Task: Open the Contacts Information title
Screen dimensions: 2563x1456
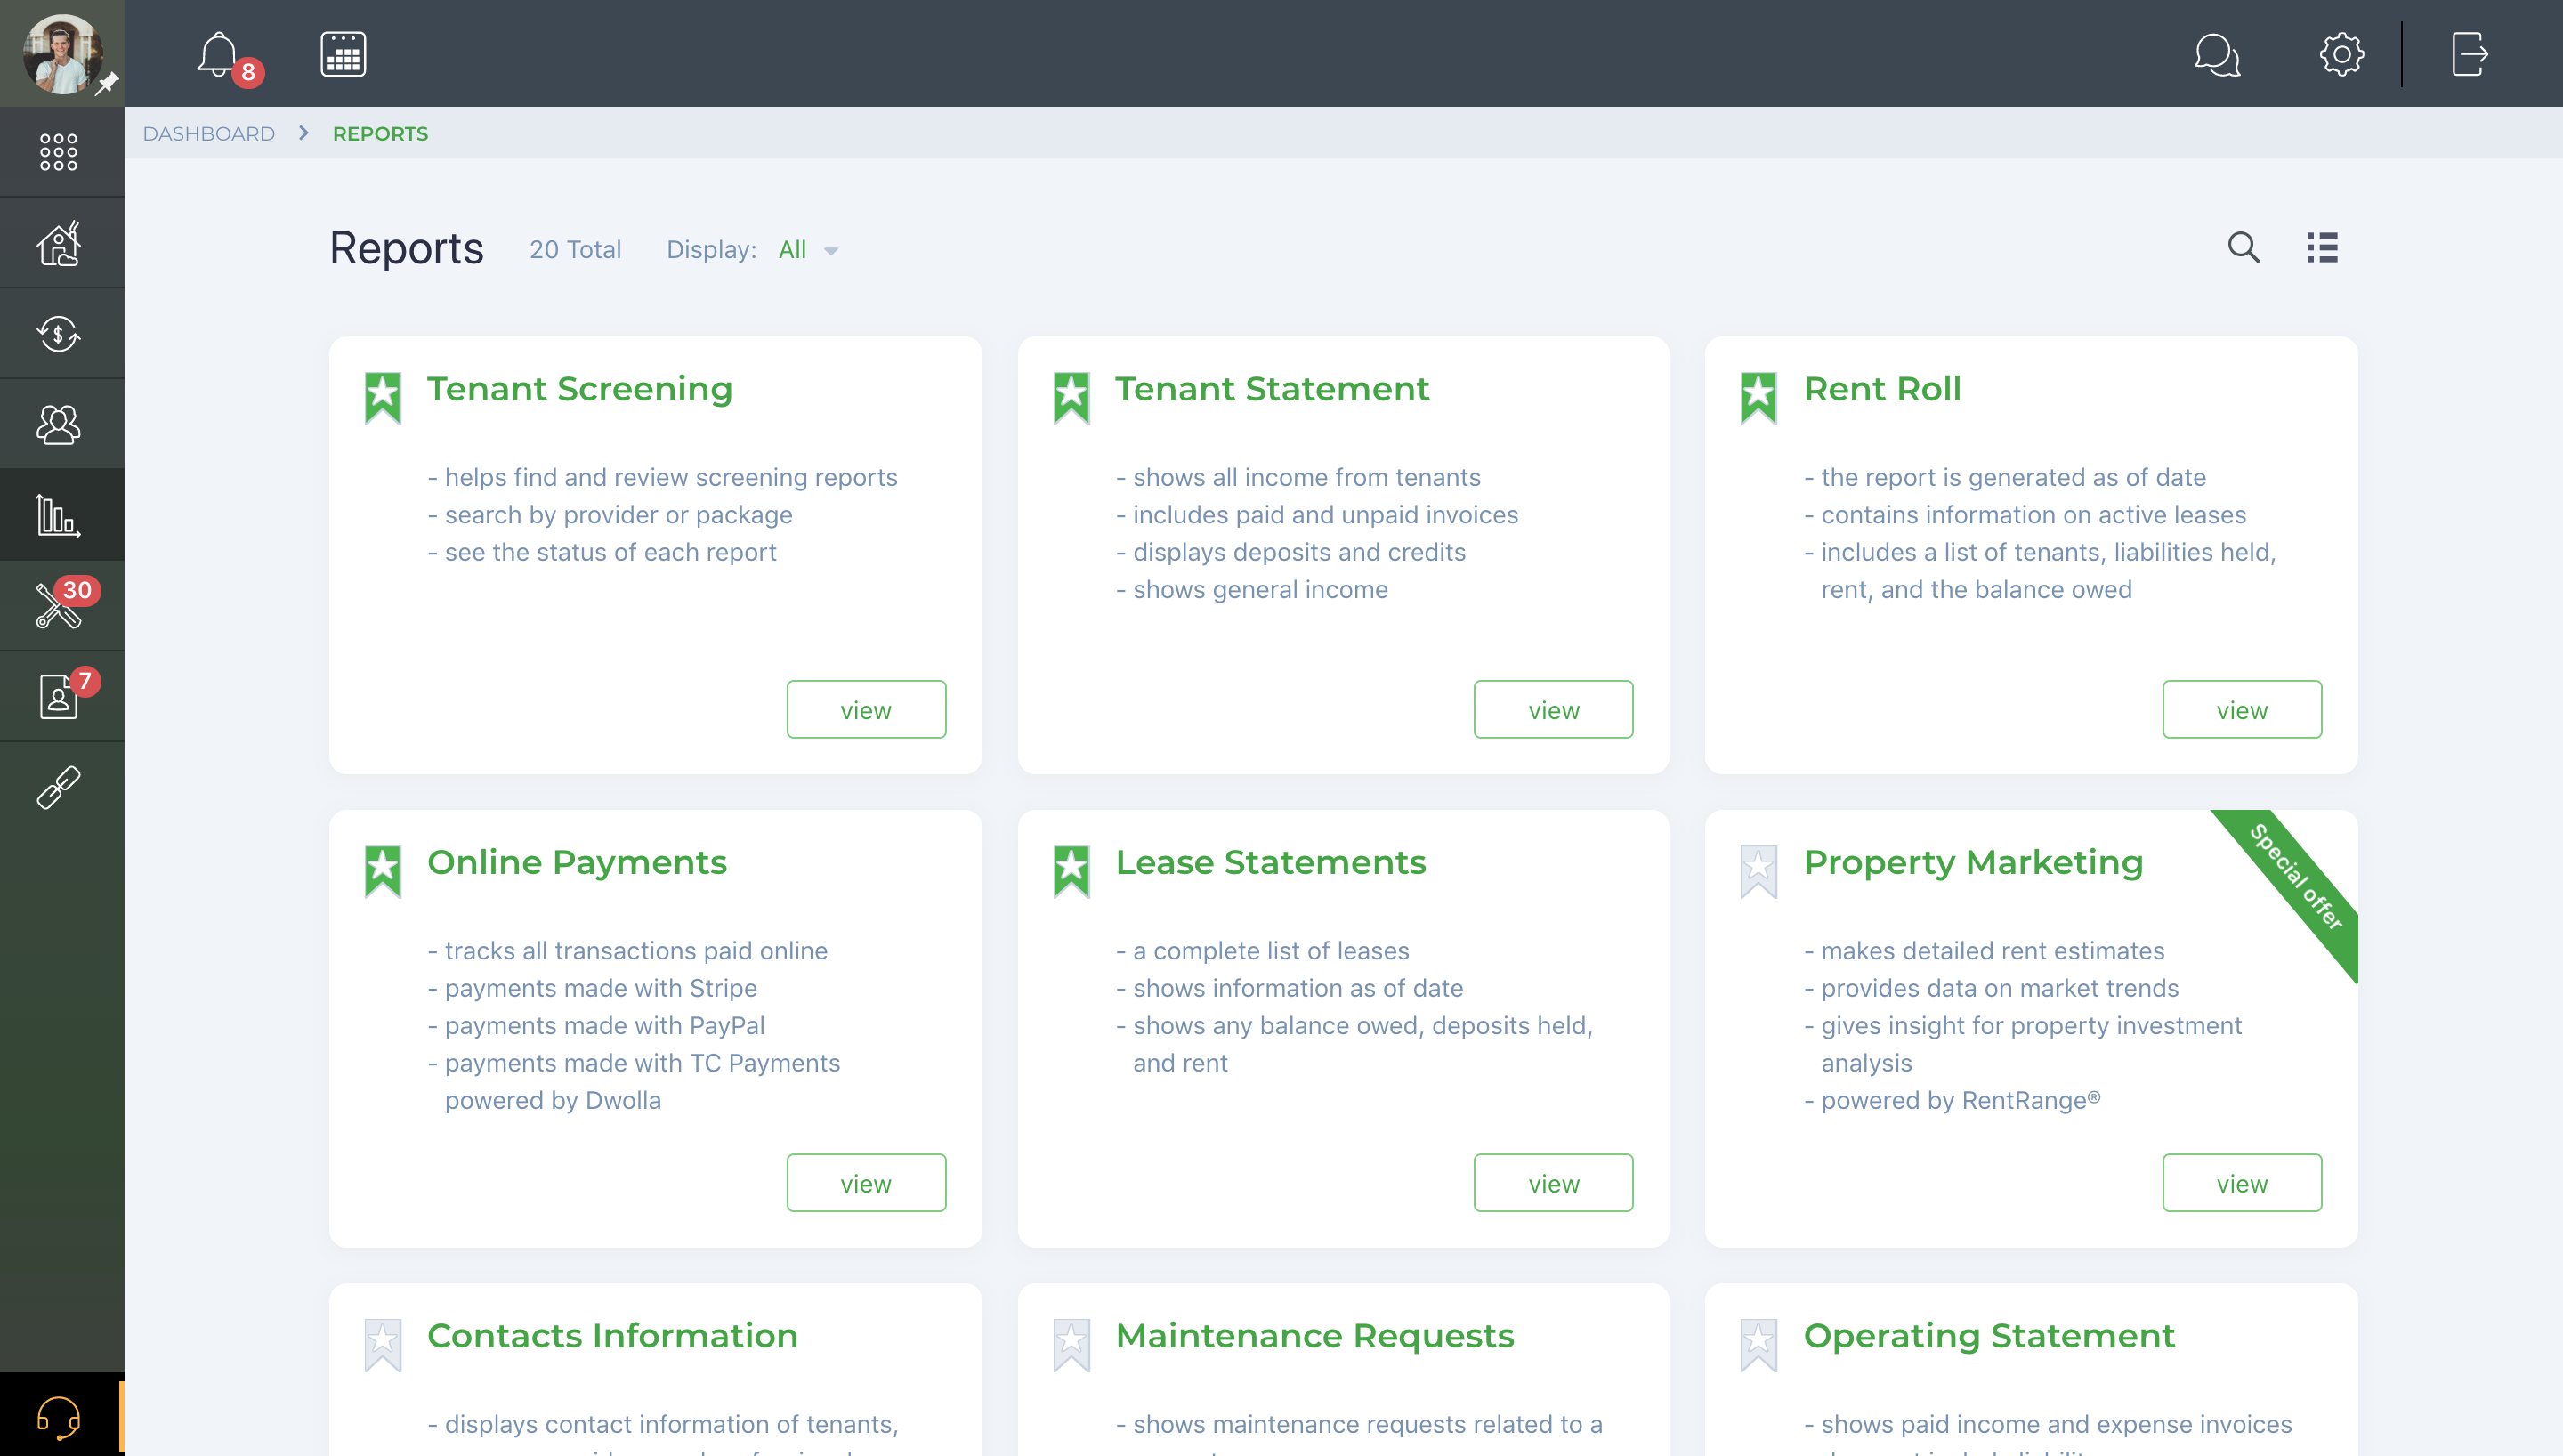Action: (x=613, y=1336)
